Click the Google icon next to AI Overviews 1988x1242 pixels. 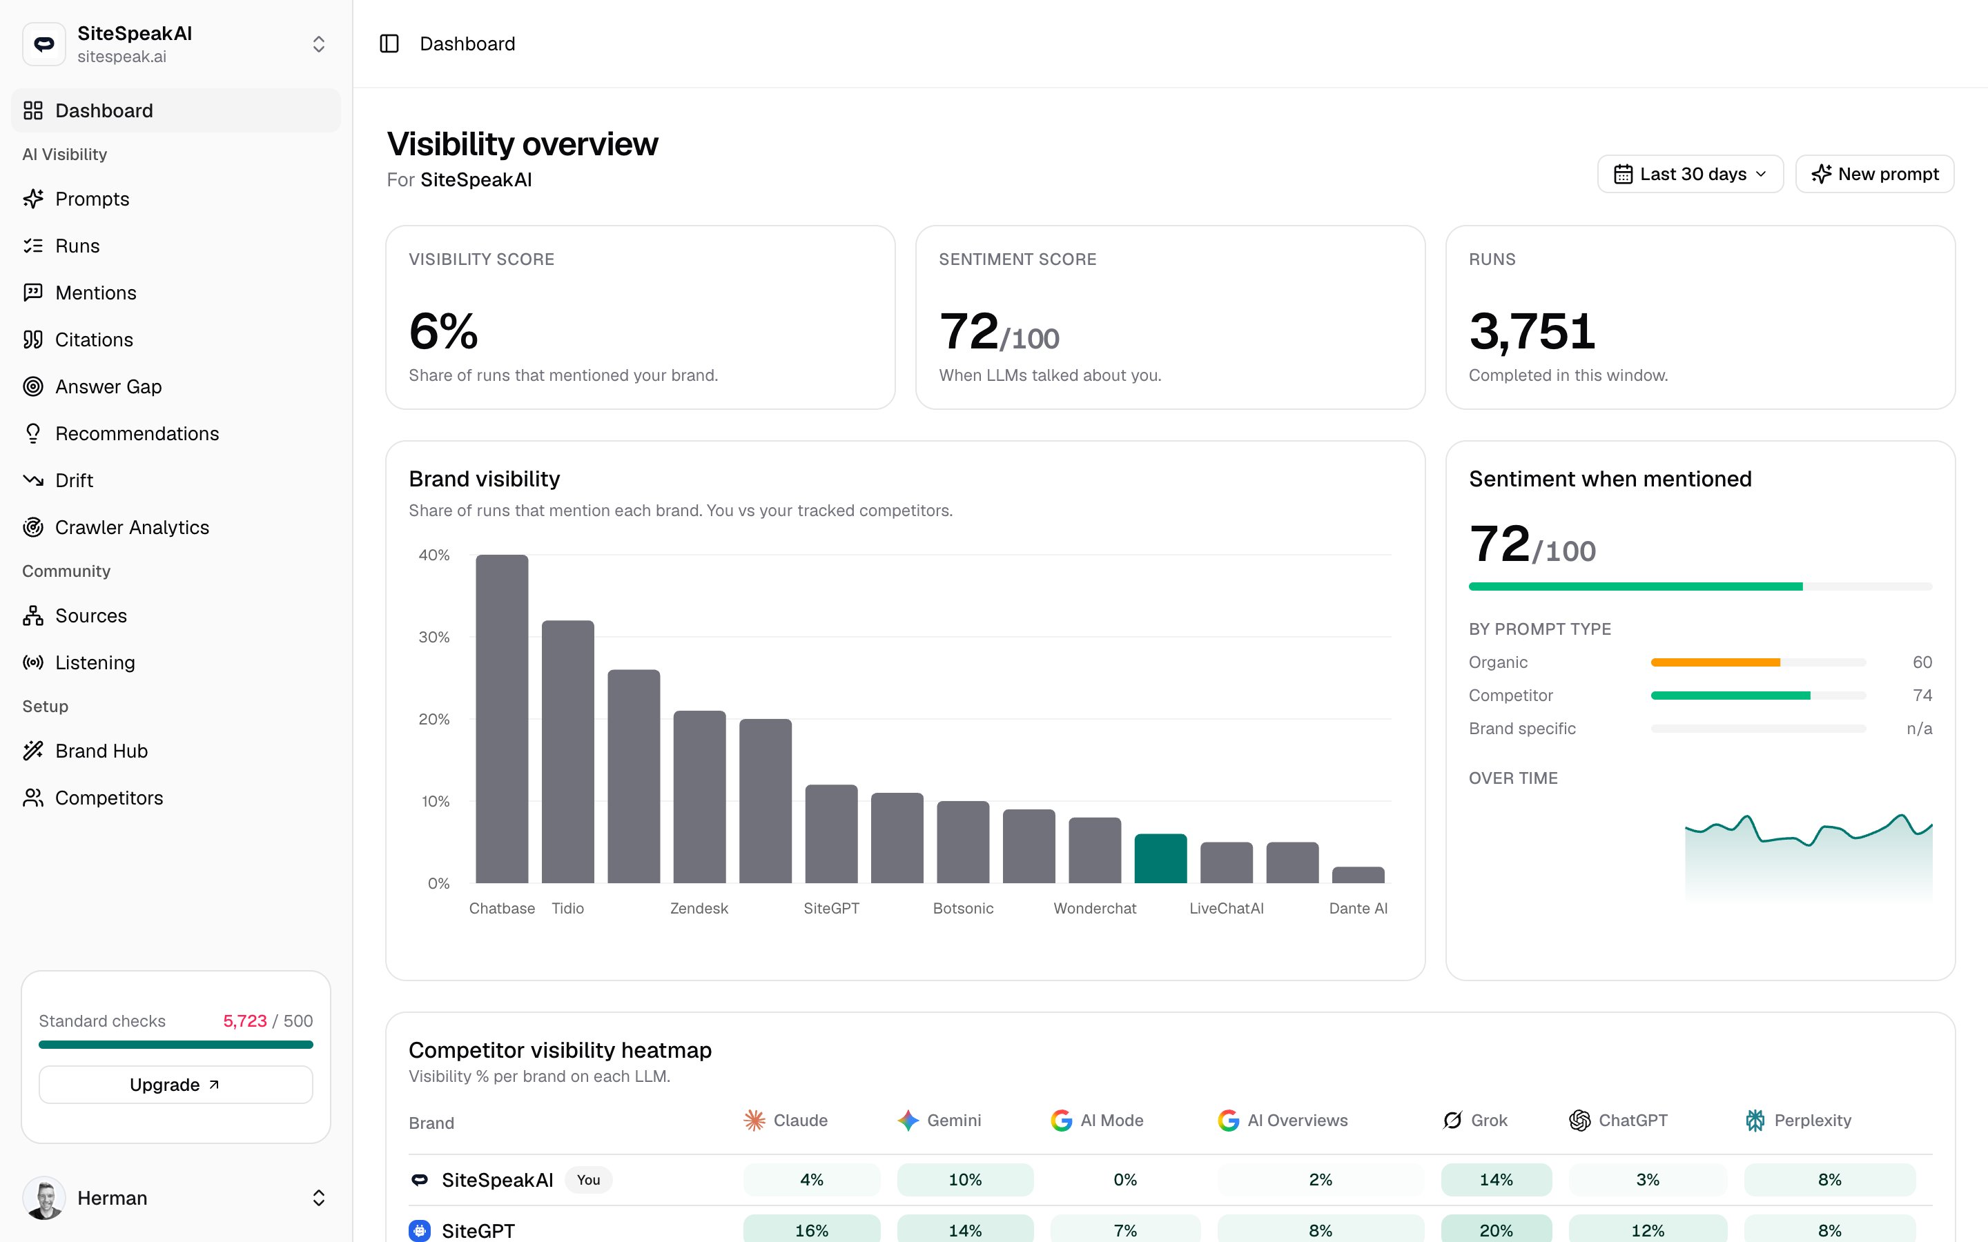click(x=1228, y=1121)
